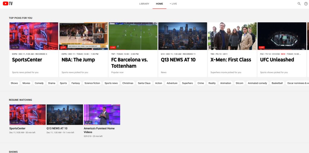Click 'Superhero movie picked for you' text
Image resolution: width=309 pixels, height=153 pixels.
(226, 73)
